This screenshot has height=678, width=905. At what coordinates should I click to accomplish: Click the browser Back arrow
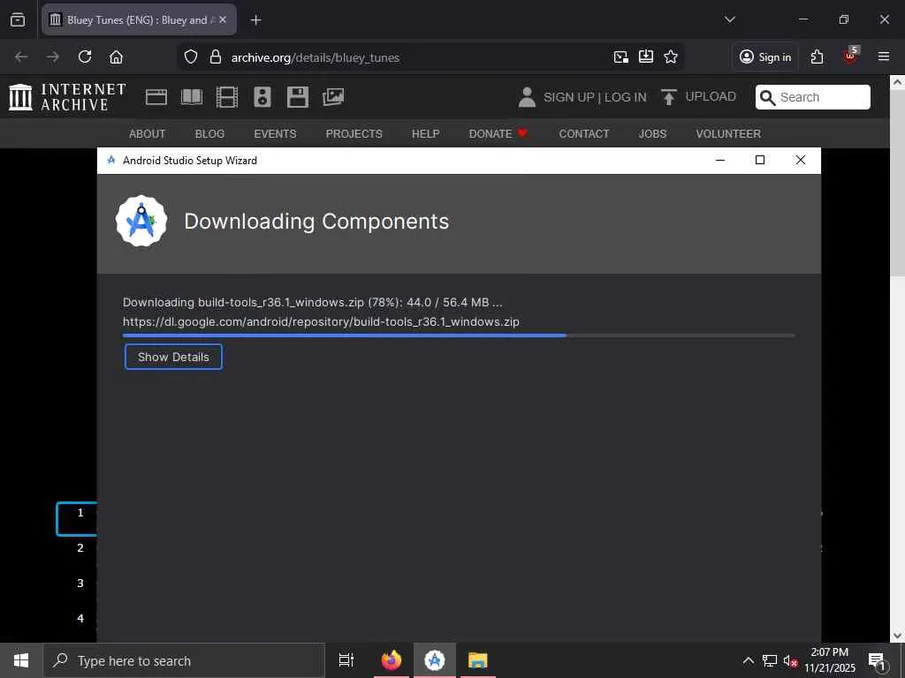click(21, 56)
